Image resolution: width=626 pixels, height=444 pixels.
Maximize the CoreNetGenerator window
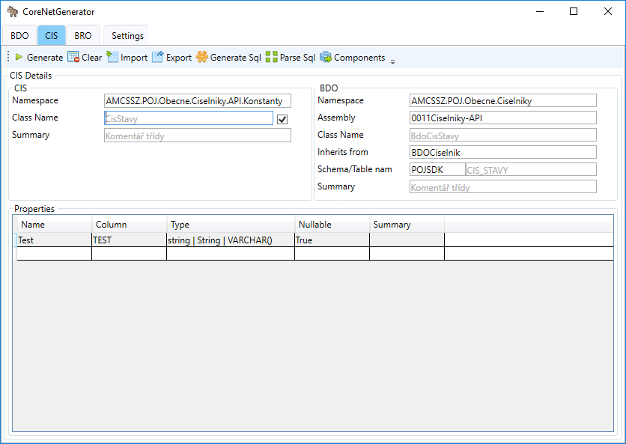point(574,11)
